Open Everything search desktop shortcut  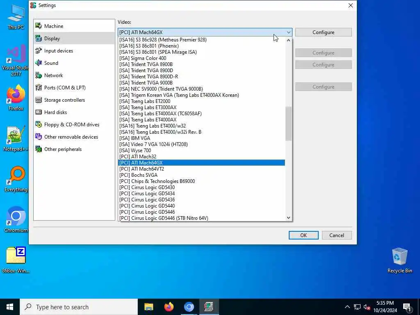coord(16,180)
